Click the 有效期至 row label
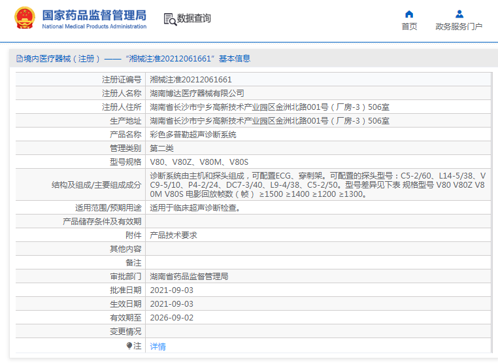Image resolution: width=498 pixels, height=363 pixels. point(125,318)
